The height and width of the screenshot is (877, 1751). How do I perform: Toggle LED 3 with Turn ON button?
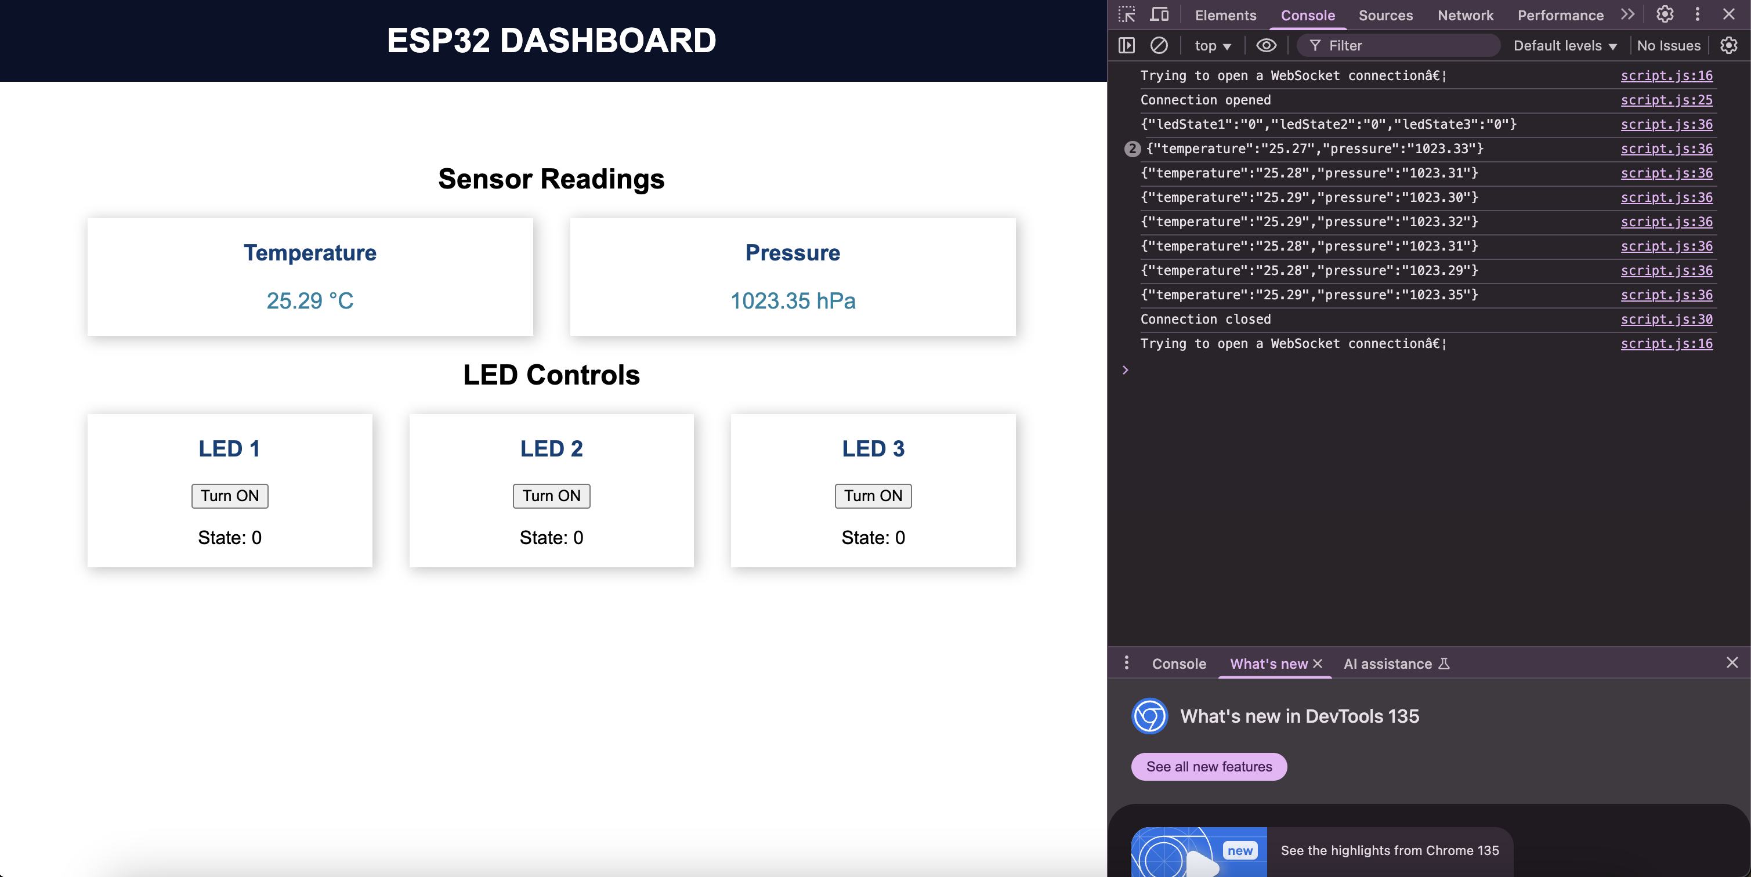[x=873, y=496]
